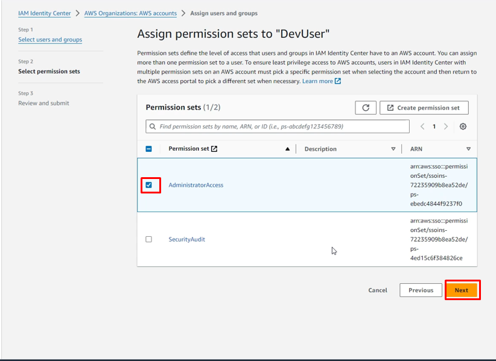496x361 pixels.
Task: Go to previous page chevron in pagination
Action: click(x=422, y=127)
